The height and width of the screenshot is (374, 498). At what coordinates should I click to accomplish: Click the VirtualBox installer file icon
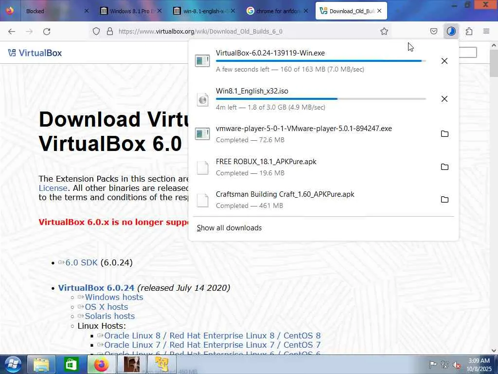pyautogui.click(x=202, y=61)
